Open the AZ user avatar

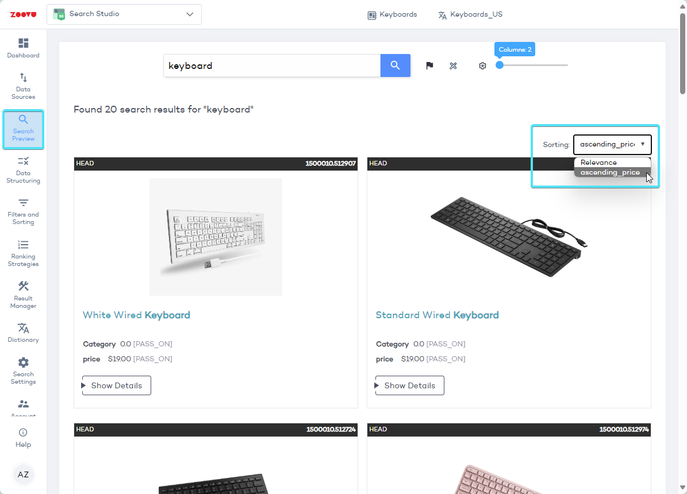[x=23, y=474]
